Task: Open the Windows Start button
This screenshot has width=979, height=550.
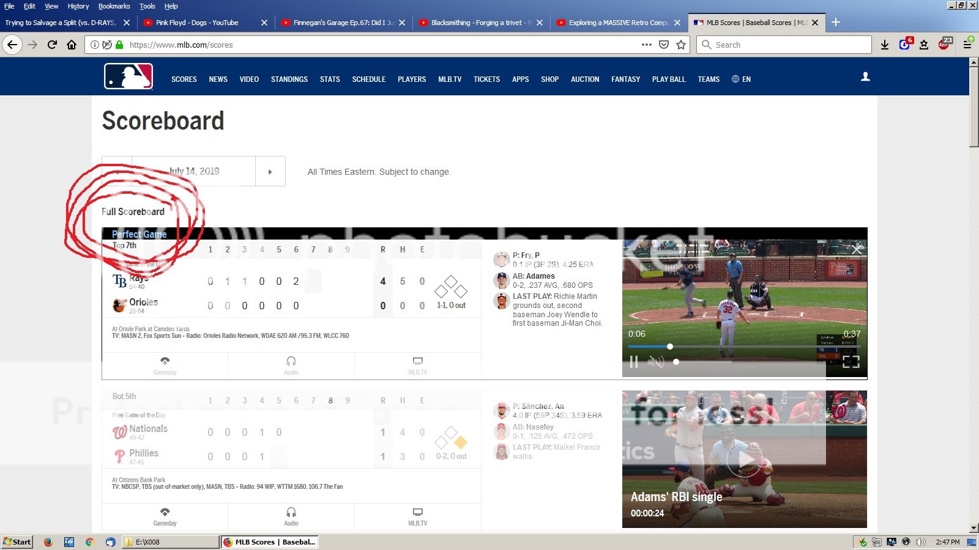Action: point(17,542)
